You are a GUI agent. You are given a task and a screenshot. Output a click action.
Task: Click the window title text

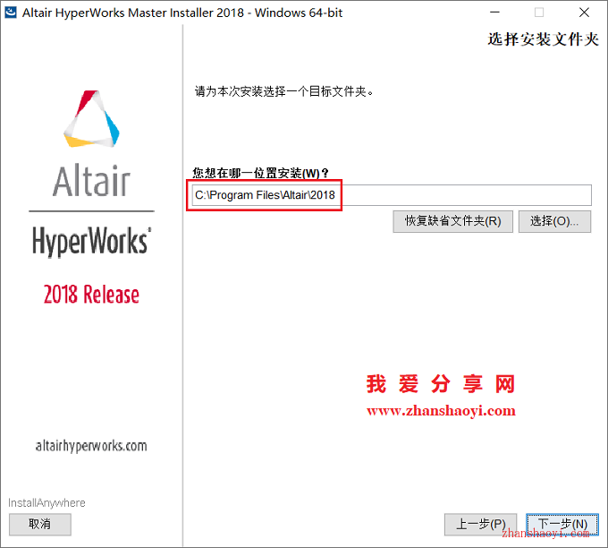182,13
